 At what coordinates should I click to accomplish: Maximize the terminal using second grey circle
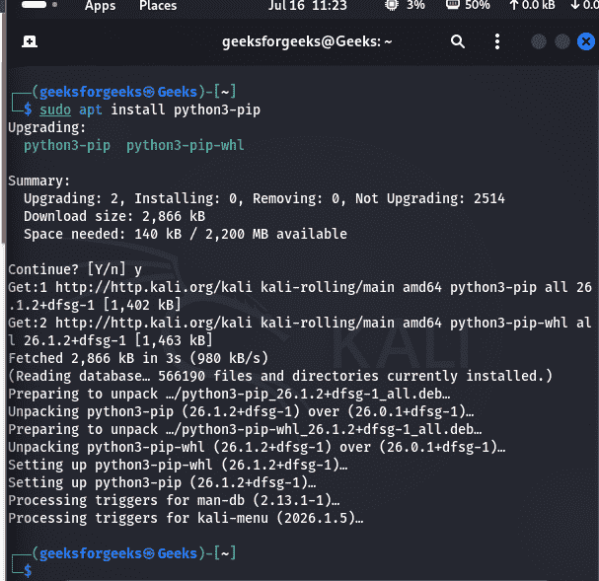click(562, 41)
